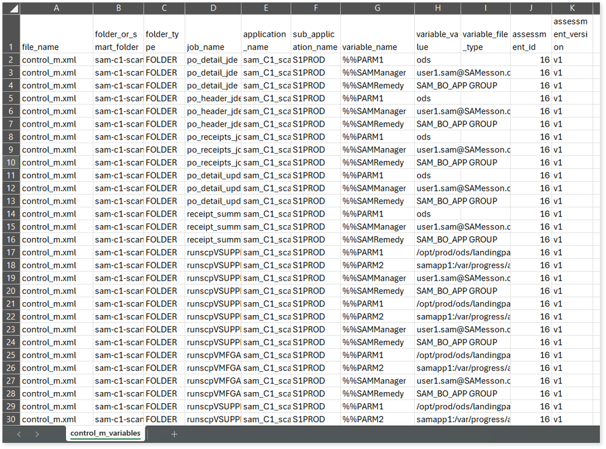This screenshot has width=606, height=449.
Task: Click the select-all triangle corner icon
Action: (x=14, y=9)
